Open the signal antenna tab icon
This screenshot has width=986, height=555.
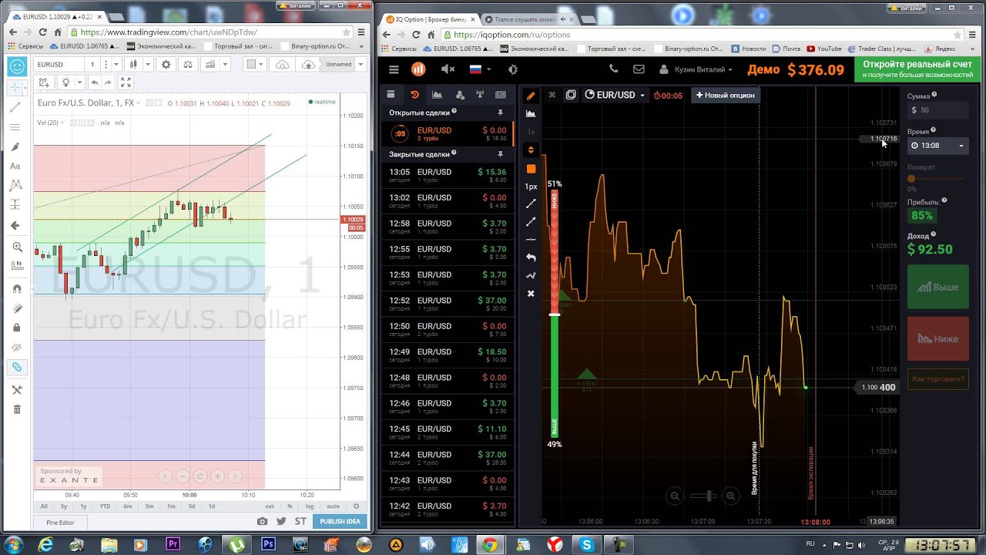tap(480, 95)
